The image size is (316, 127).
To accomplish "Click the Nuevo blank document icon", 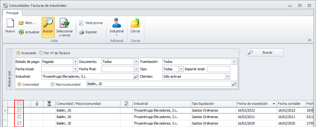I will 10,24.
